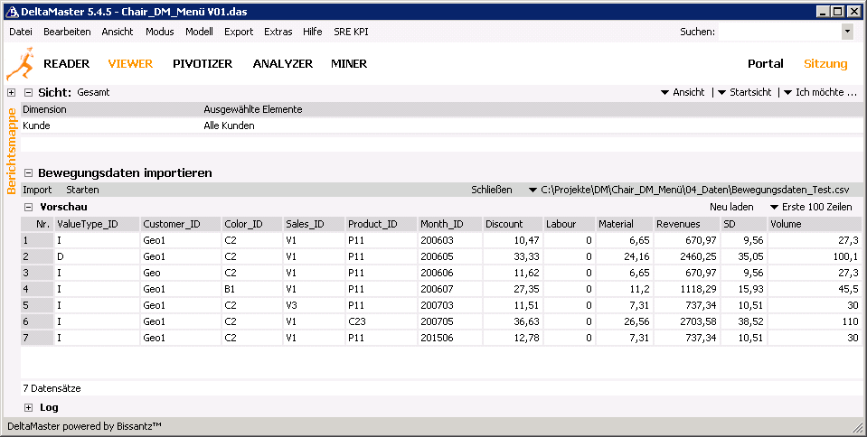Collapse the Vorschau preview section
The image size is (867, 437).
pos(28,207)
